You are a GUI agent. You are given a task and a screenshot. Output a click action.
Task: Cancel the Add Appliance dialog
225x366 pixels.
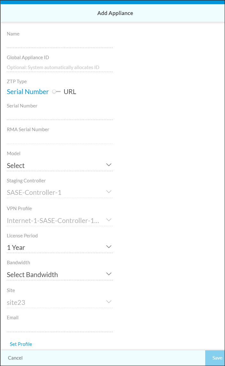(15, 358)
